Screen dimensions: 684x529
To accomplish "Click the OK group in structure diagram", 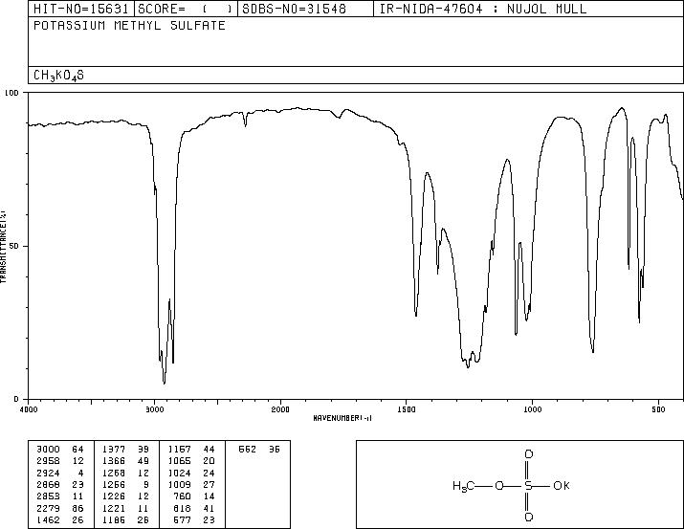I will tap(562, 485).
